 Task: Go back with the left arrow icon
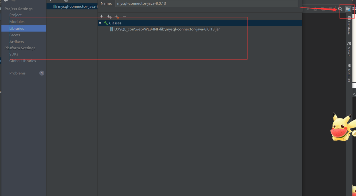(5, 1)
